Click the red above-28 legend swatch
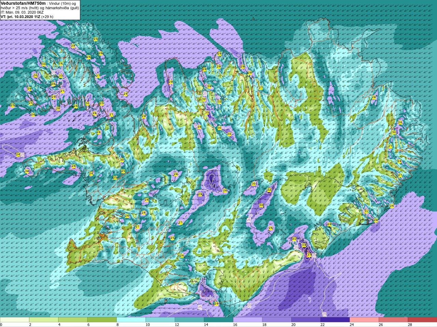Image resolution: width=437 pixels, height=327 pixels. [422, 320]
